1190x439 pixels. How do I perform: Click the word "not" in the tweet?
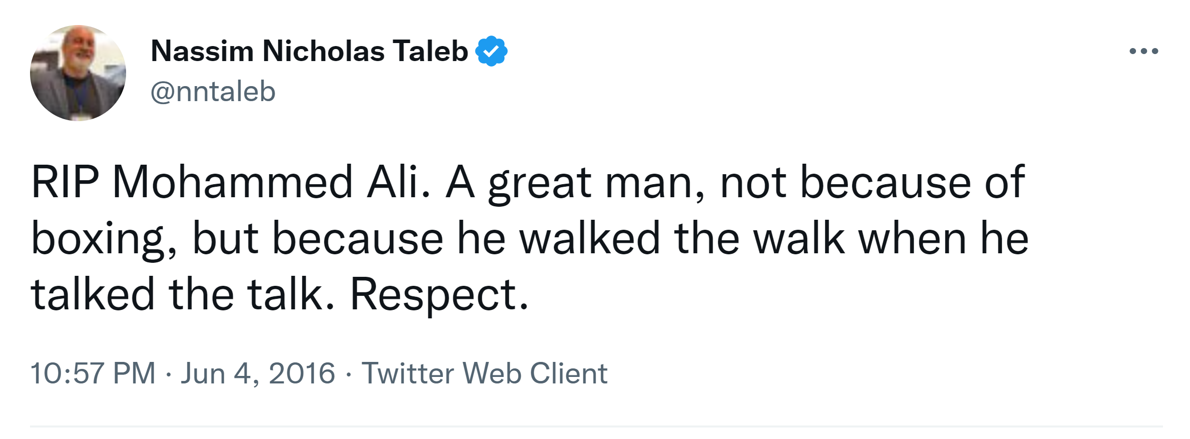tap(753, 182)
